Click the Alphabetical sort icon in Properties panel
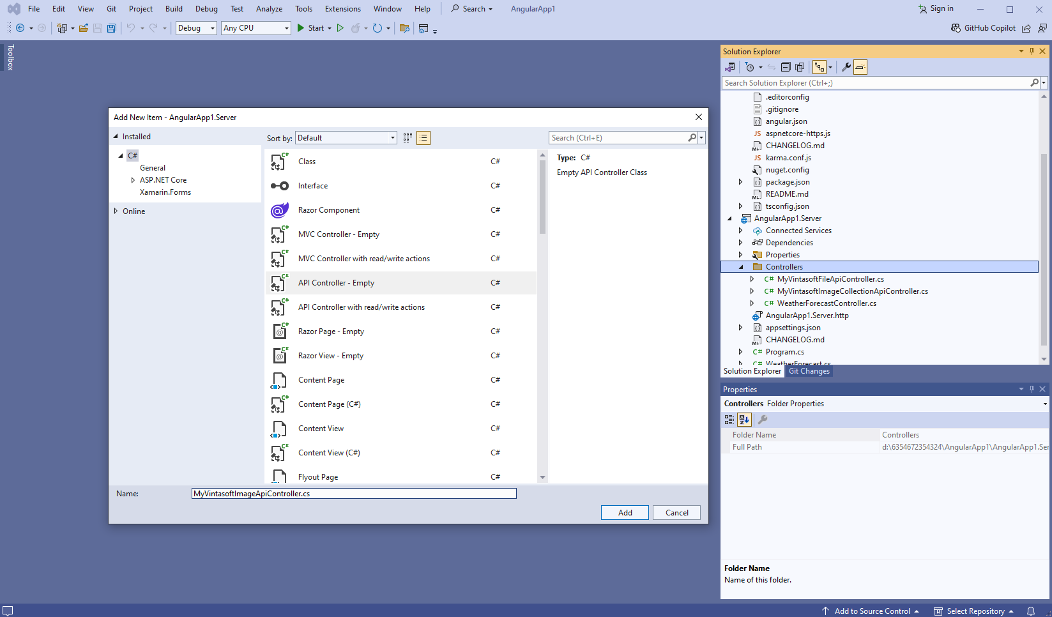Image resolution: width=1052 pixels, height=617 pixels. [744, 420]
